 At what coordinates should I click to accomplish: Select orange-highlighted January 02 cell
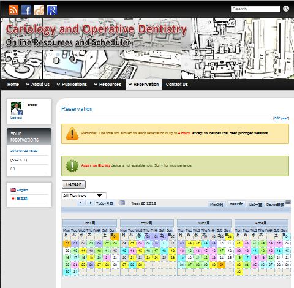pyautogui.click(x=67, y=243)
